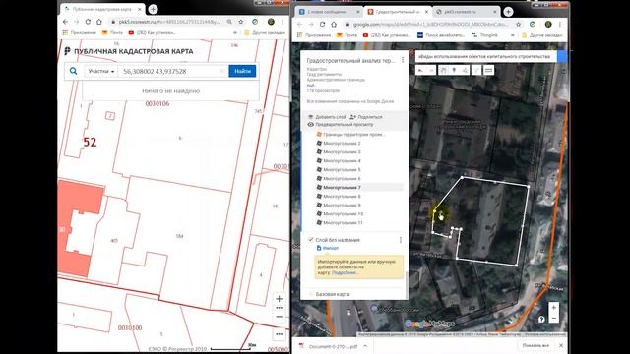This screenshot has width=630, height=354.
Task: Open new tab in left browser window
Action: point(153,9)
